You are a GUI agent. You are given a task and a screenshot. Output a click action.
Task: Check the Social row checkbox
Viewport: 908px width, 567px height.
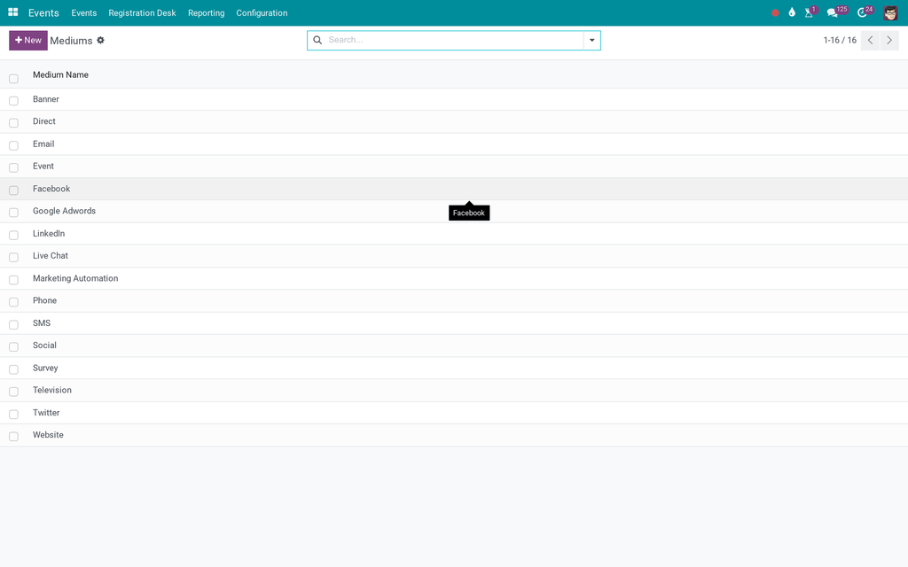point(14,346)
